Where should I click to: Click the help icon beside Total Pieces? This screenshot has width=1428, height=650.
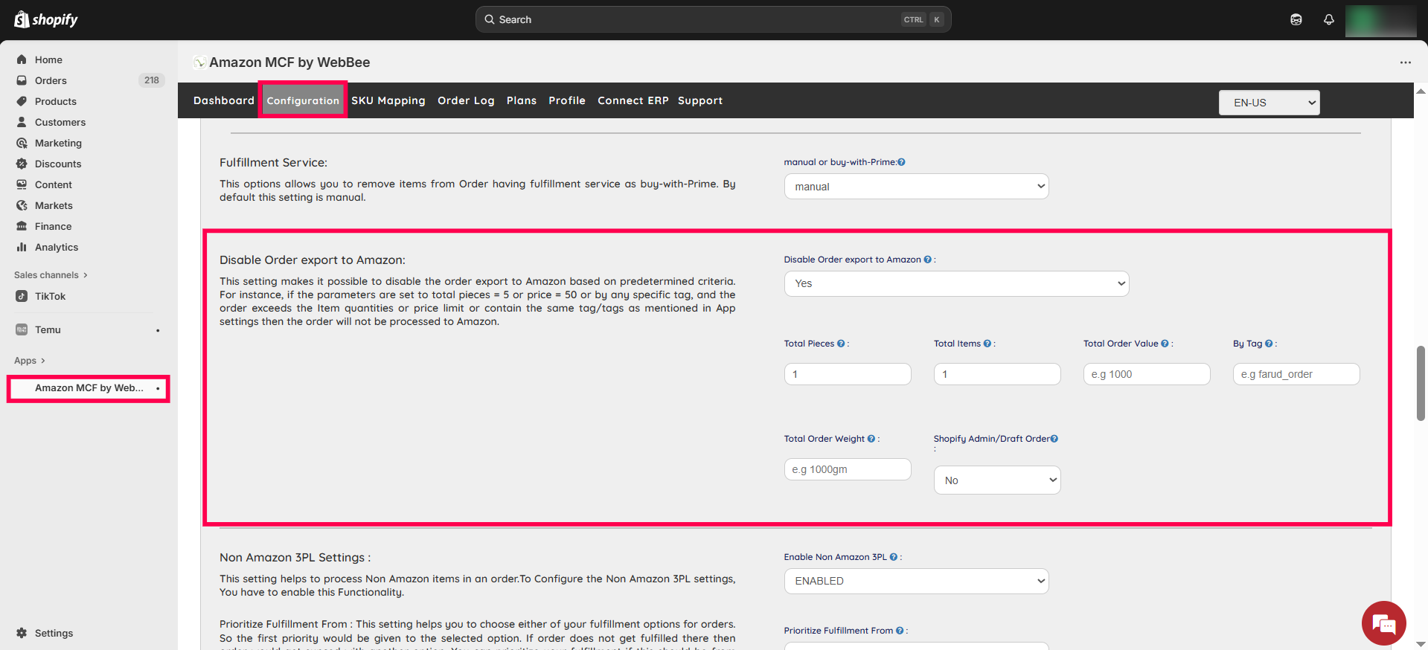[x=841, y=344]
